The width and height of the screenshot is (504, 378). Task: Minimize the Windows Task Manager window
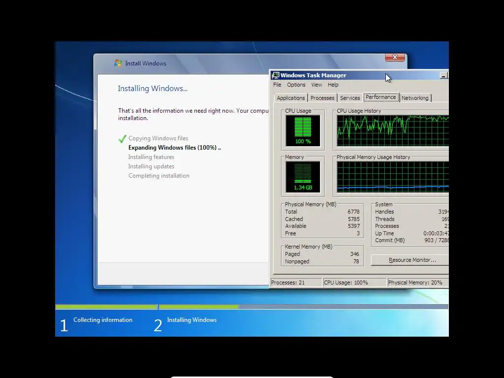443,75
